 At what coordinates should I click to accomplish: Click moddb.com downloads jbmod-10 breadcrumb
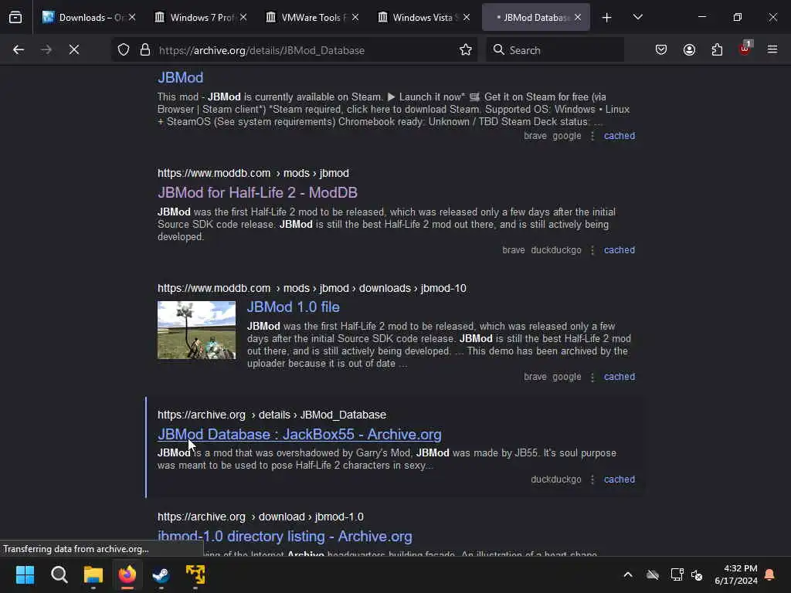coord(312,289)
